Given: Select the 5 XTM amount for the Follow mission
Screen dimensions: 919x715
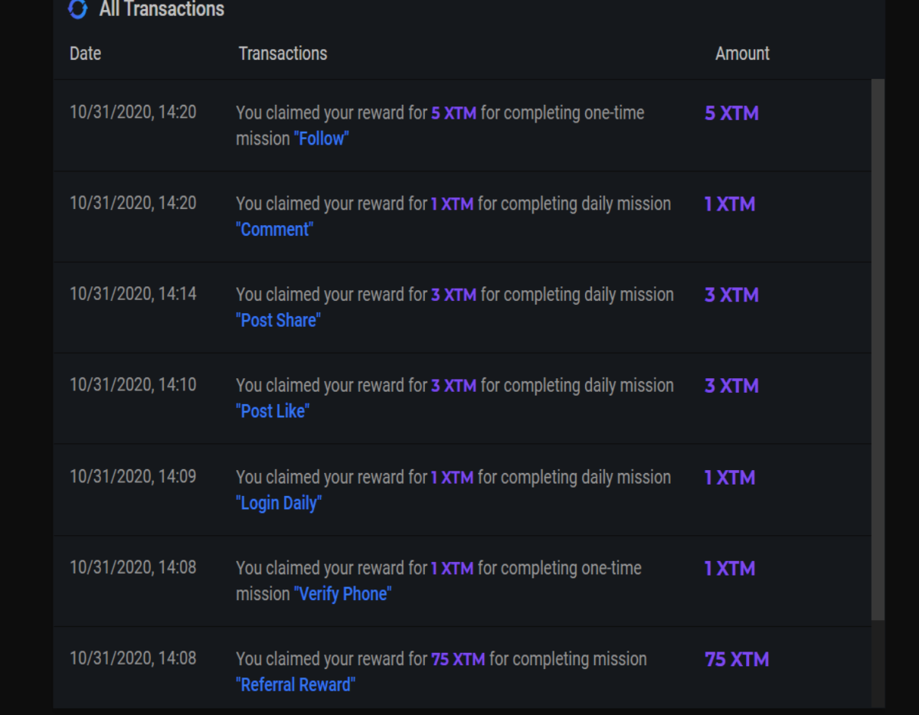Looking at the screenshot, I should (731, 113).
